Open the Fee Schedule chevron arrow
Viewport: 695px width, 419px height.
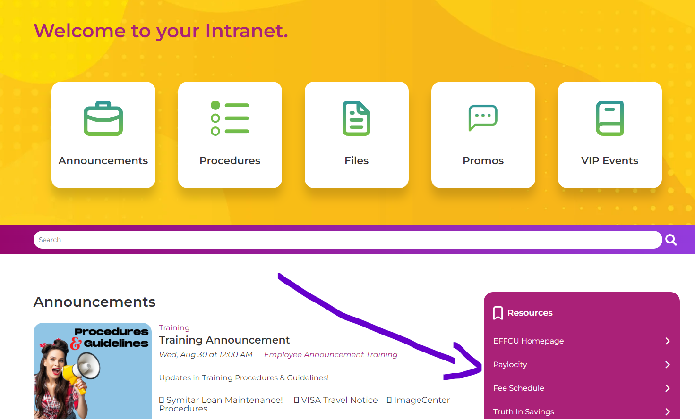pos(667,388)
